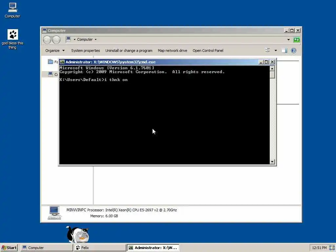Minimize the cmd.exe window
Screen dimensions: 336x252
(x=261, y=62)
